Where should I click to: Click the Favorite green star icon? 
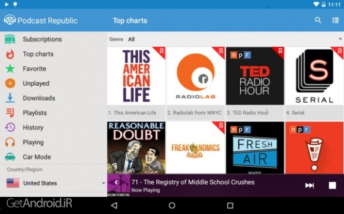tap(10, 69)
